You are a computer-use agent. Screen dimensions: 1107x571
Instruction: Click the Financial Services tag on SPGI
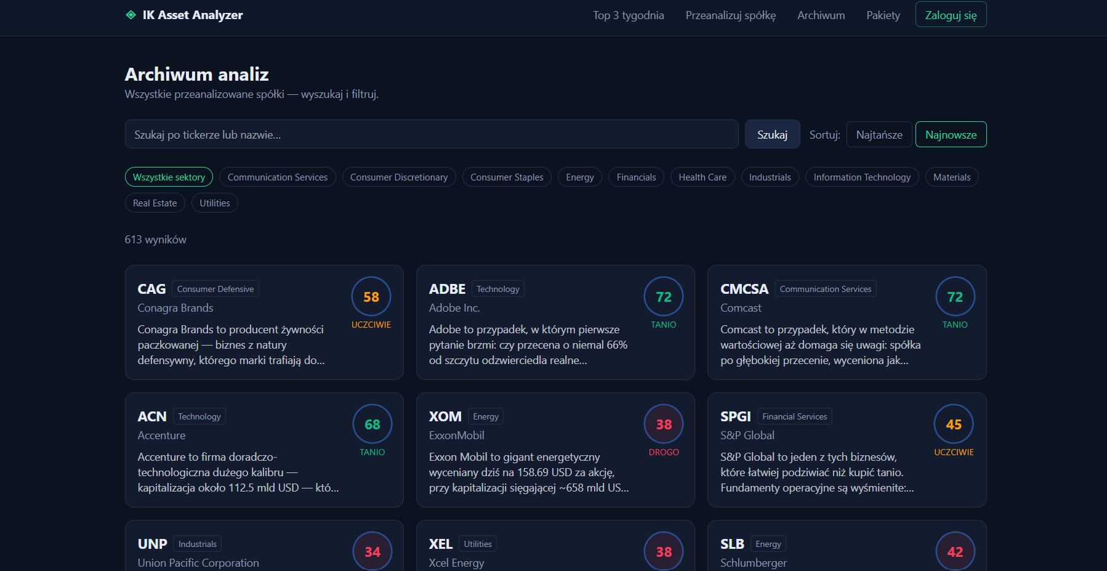pyautogui.click(x=795, y=416)
